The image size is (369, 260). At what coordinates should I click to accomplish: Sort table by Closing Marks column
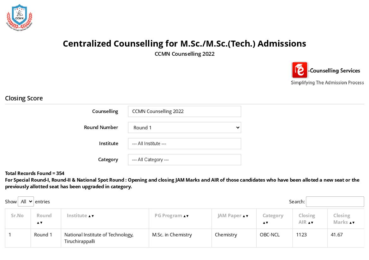point(352,223)
